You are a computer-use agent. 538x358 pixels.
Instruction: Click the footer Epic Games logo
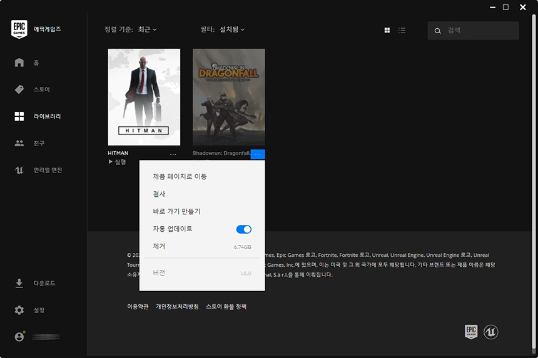[471, 332]
